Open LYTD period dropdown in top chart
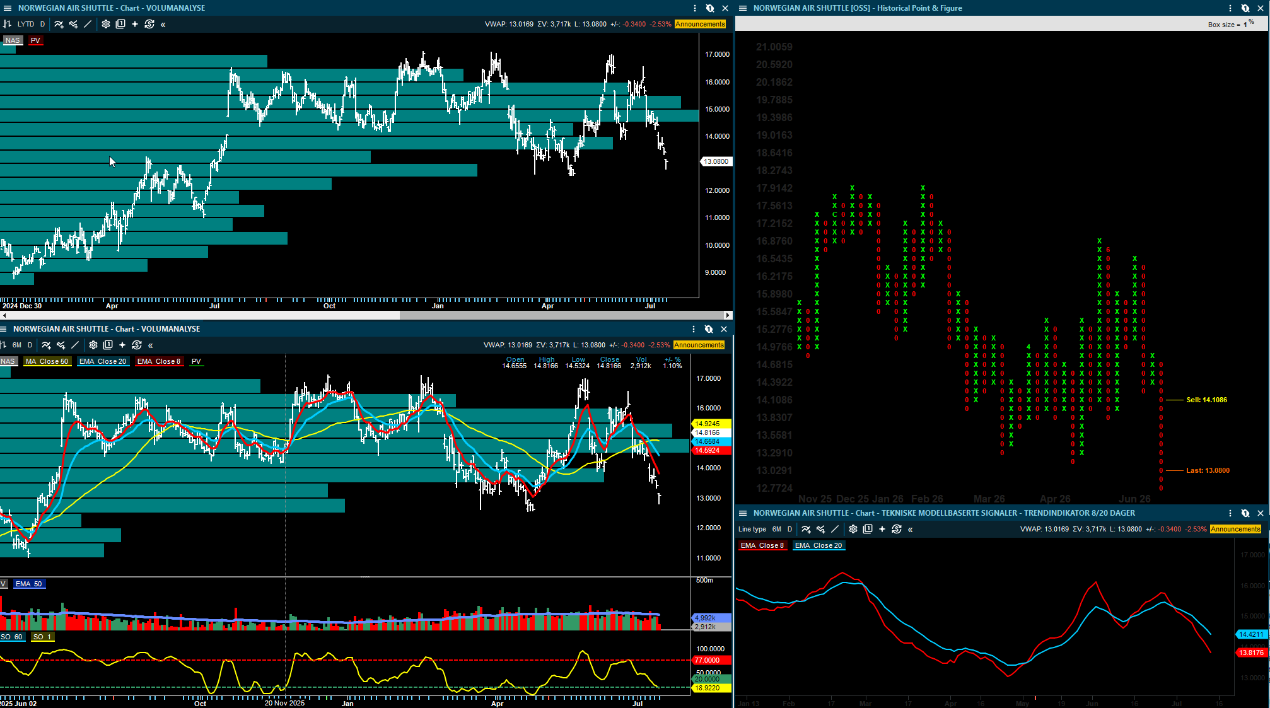Image resolution: width=1270 pixels, height=708 pixels. 26,24
